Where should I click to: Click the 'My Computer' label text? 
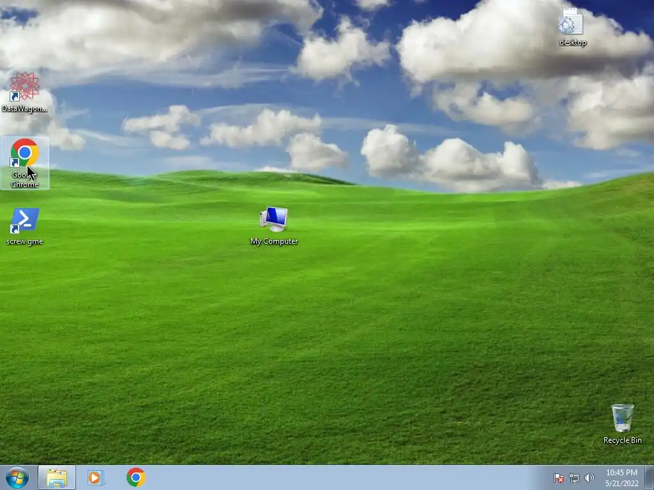[x=274, y=241]
